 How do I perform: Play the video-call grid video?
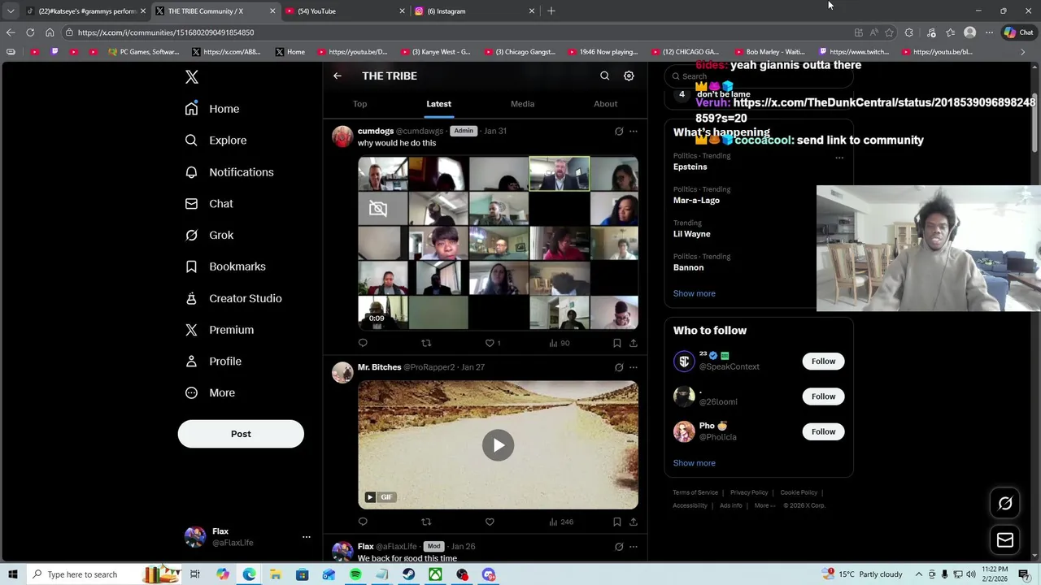[x=498, y=244]
